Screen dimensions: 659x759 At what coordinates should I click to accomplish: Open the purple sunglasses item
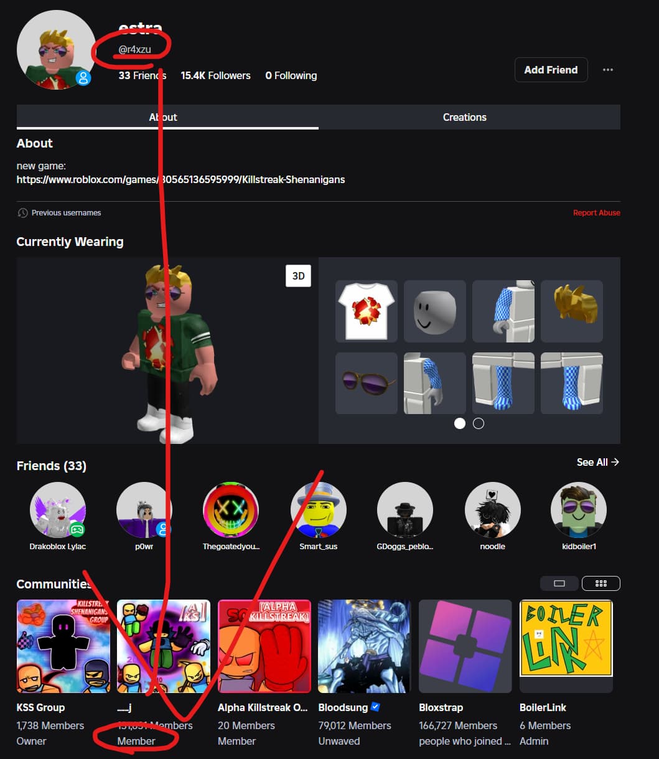366,383
